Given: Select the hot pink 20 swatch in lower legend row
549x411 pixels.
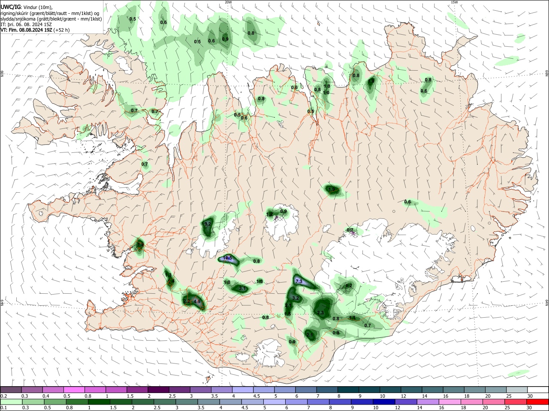Looking at the screenshot, I should tap(493, 402).
